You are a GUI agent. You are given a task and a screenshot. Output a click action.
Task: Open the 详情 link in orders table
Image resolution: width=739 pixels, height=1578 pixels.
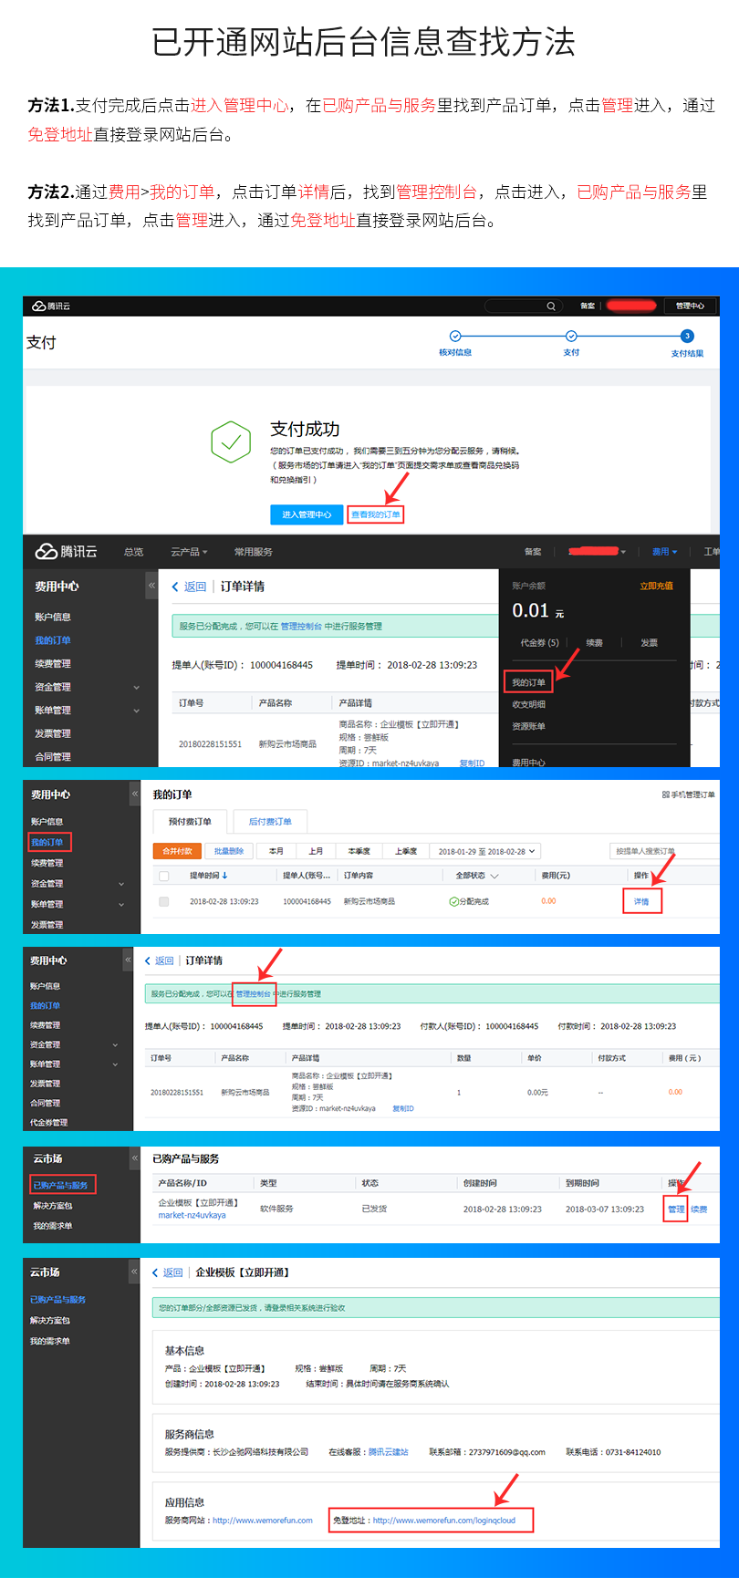642,901
